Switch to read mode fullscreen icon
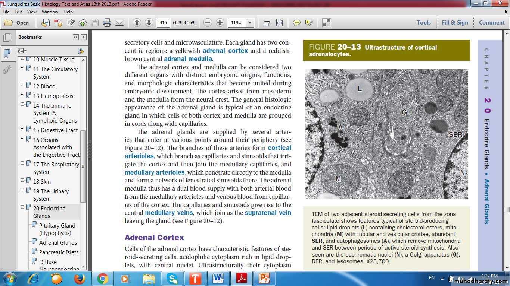The height and width of the screenshot is (286, 510). [327, 23]
